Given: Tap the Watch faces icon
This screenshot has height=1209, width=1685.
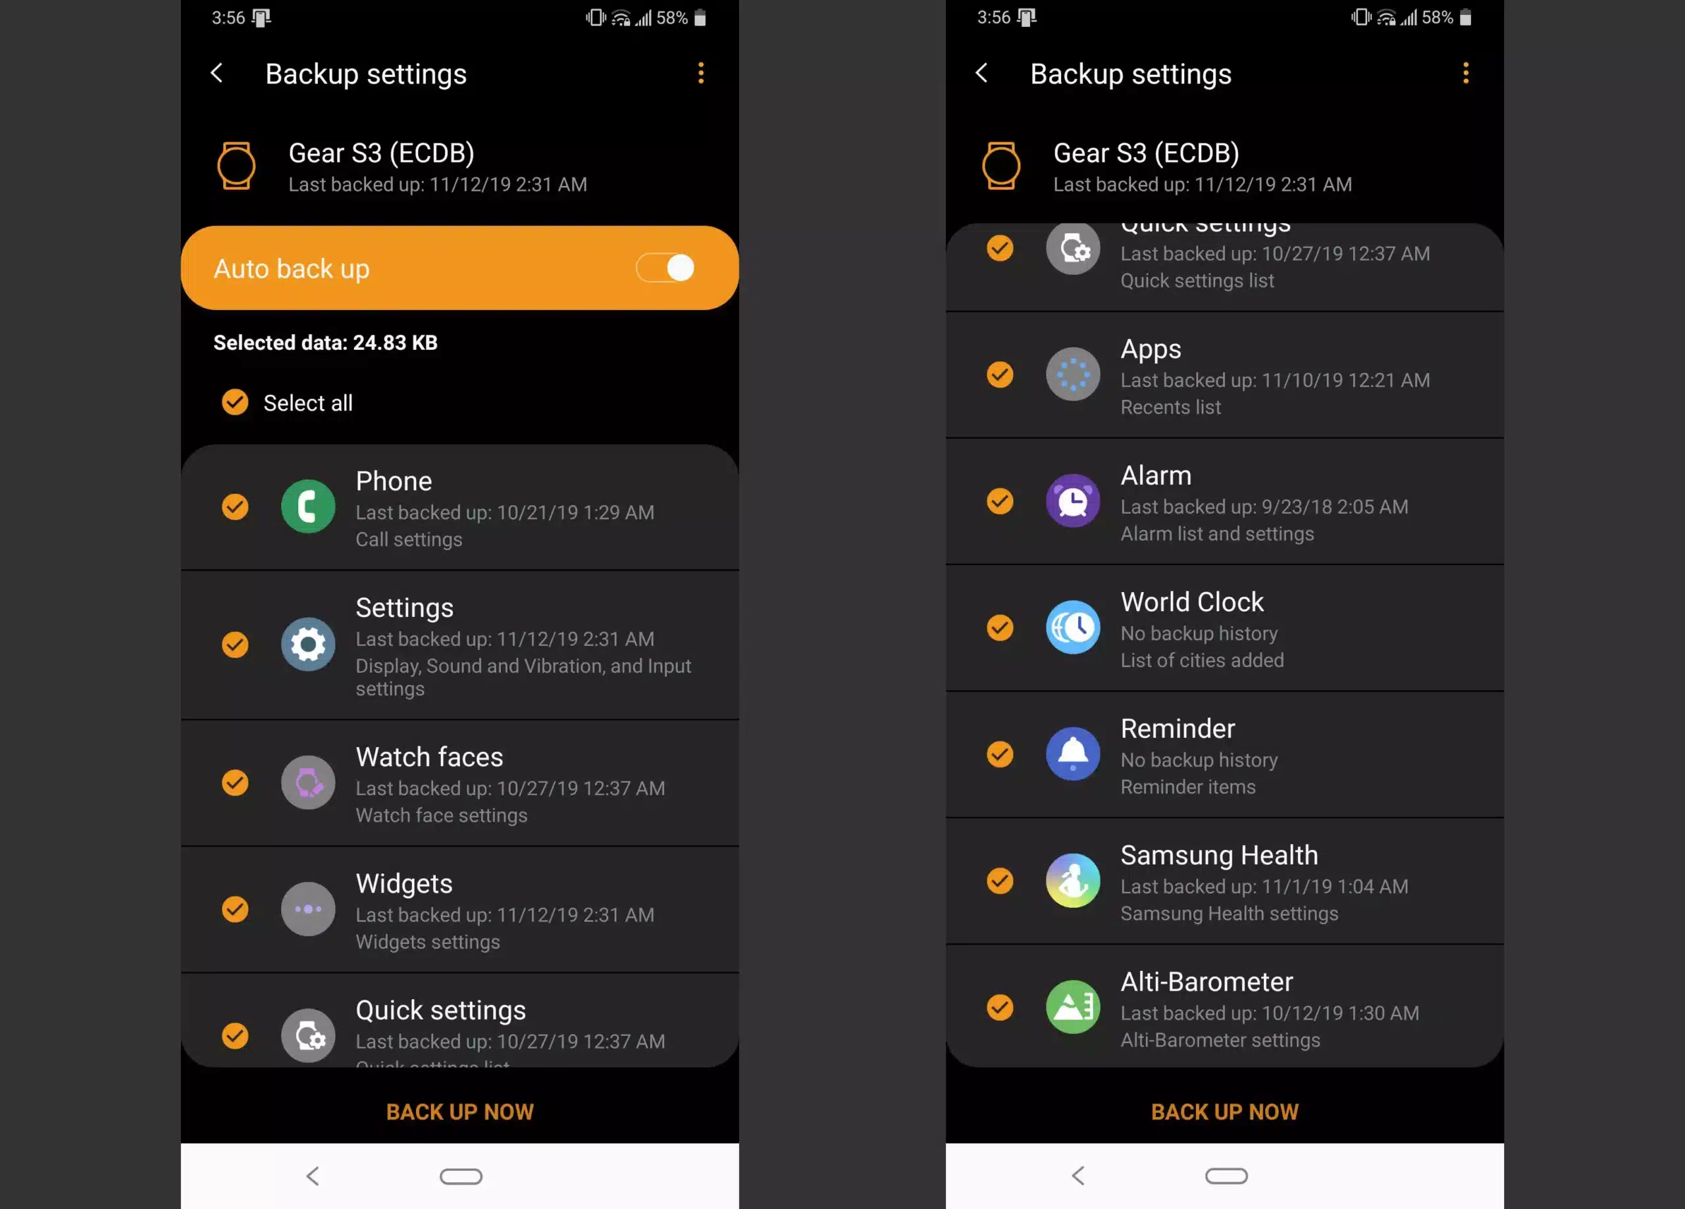Looking at the screenshot, I should tap(307, 781).
